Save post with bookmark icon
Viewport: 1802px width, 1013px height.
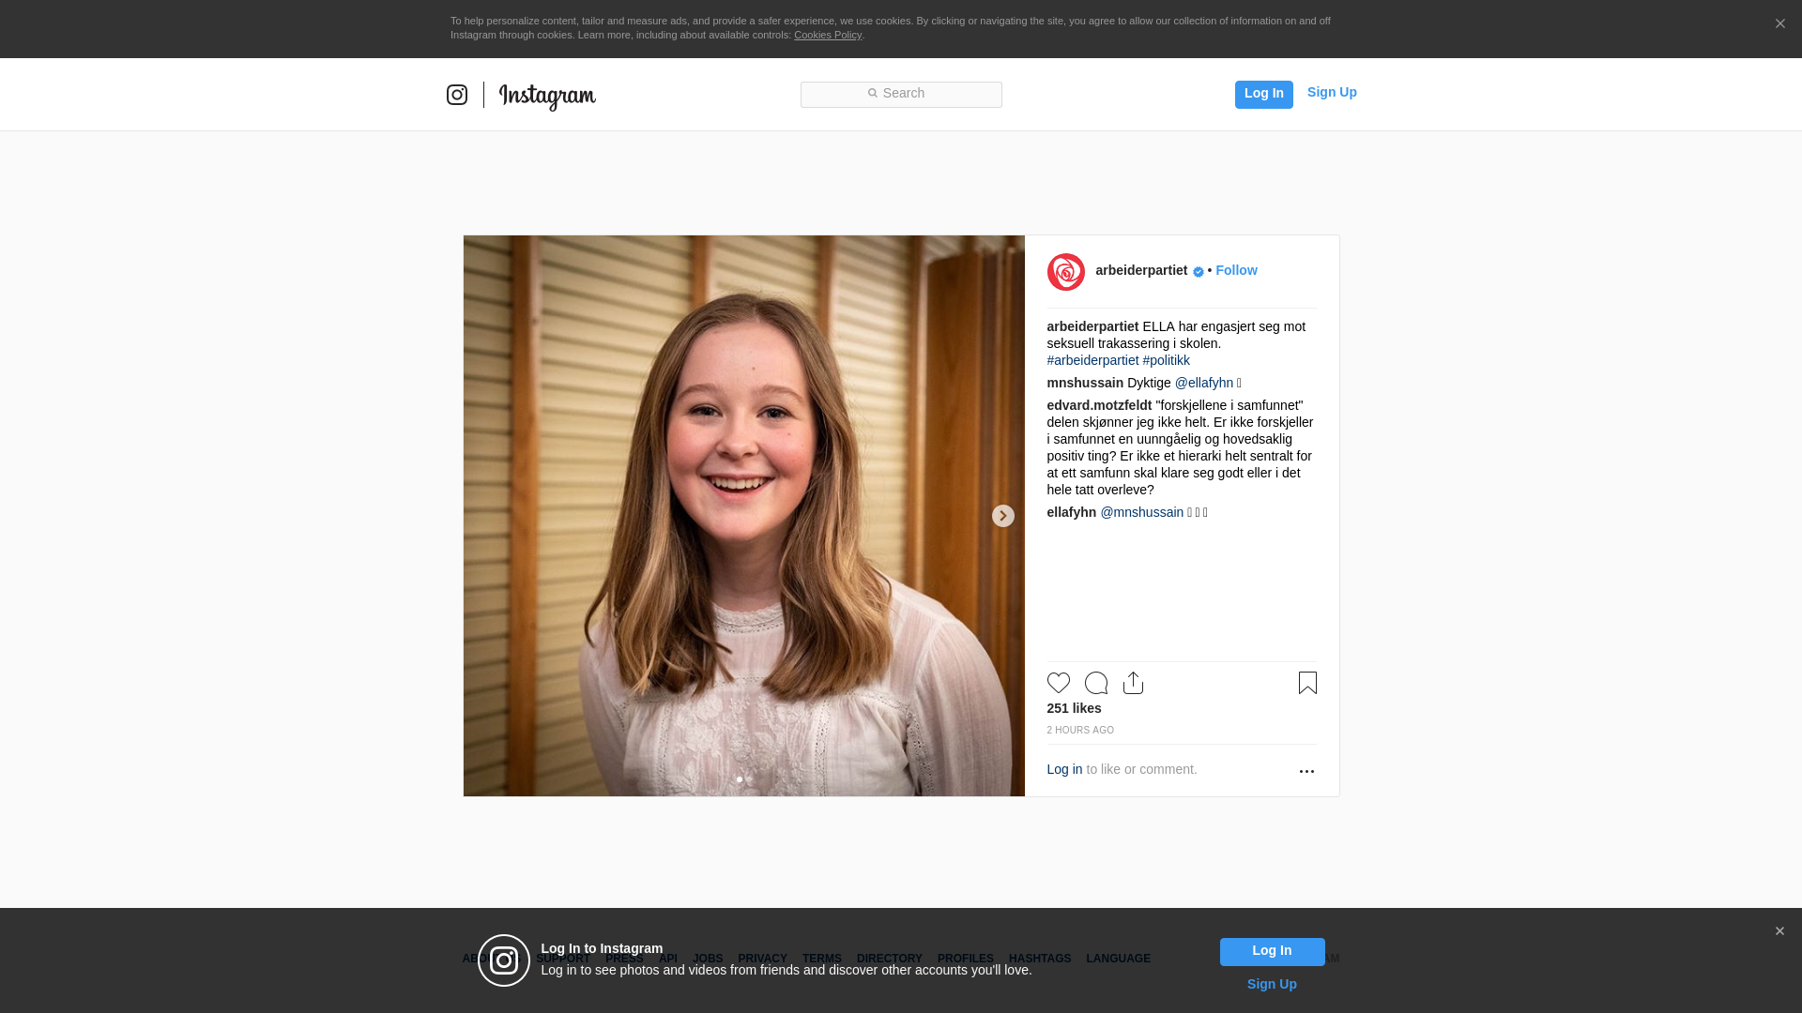tap(1307, 683)
